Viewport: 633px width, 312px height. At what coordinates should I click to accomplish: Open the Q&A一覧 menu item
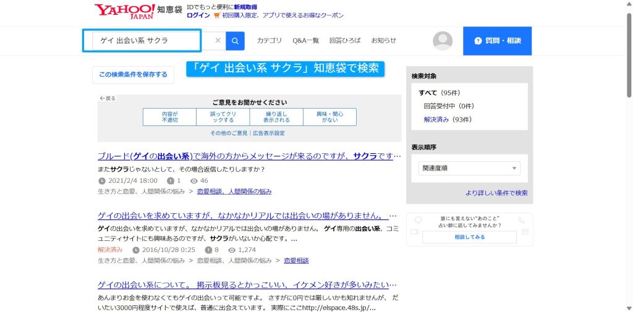coord(305,40)
